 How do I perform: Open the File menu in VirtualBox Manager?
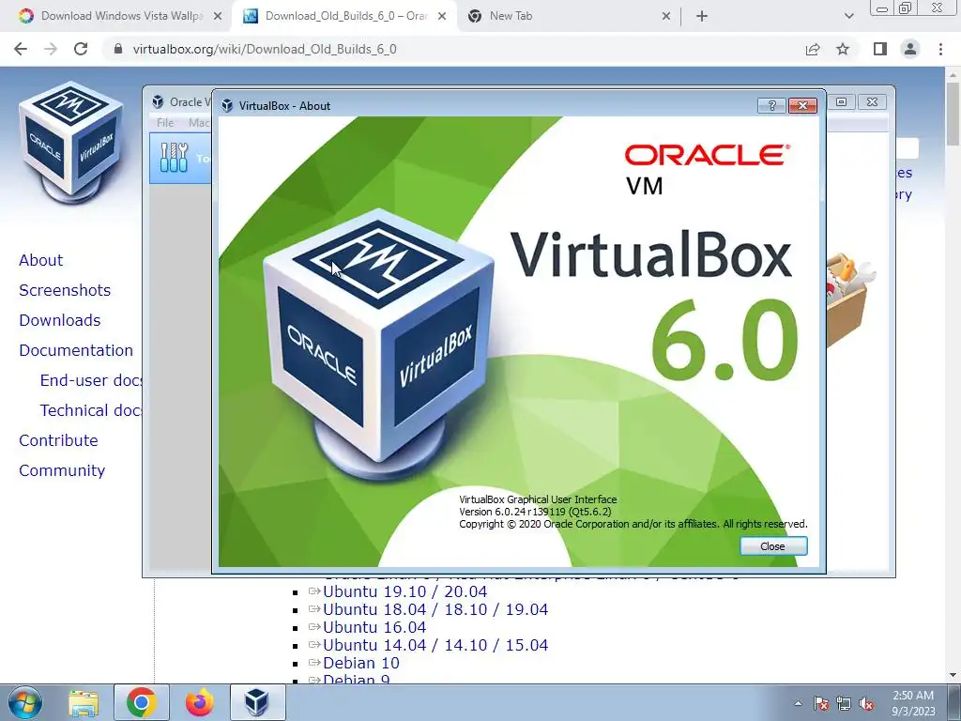point(165,123)
